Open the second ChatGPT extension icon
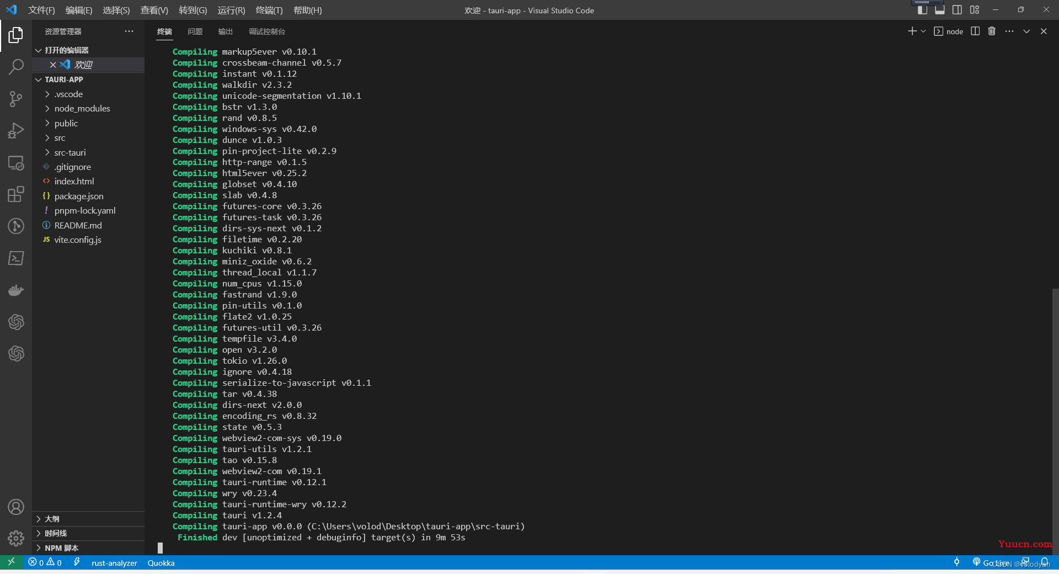 point(16,354)
